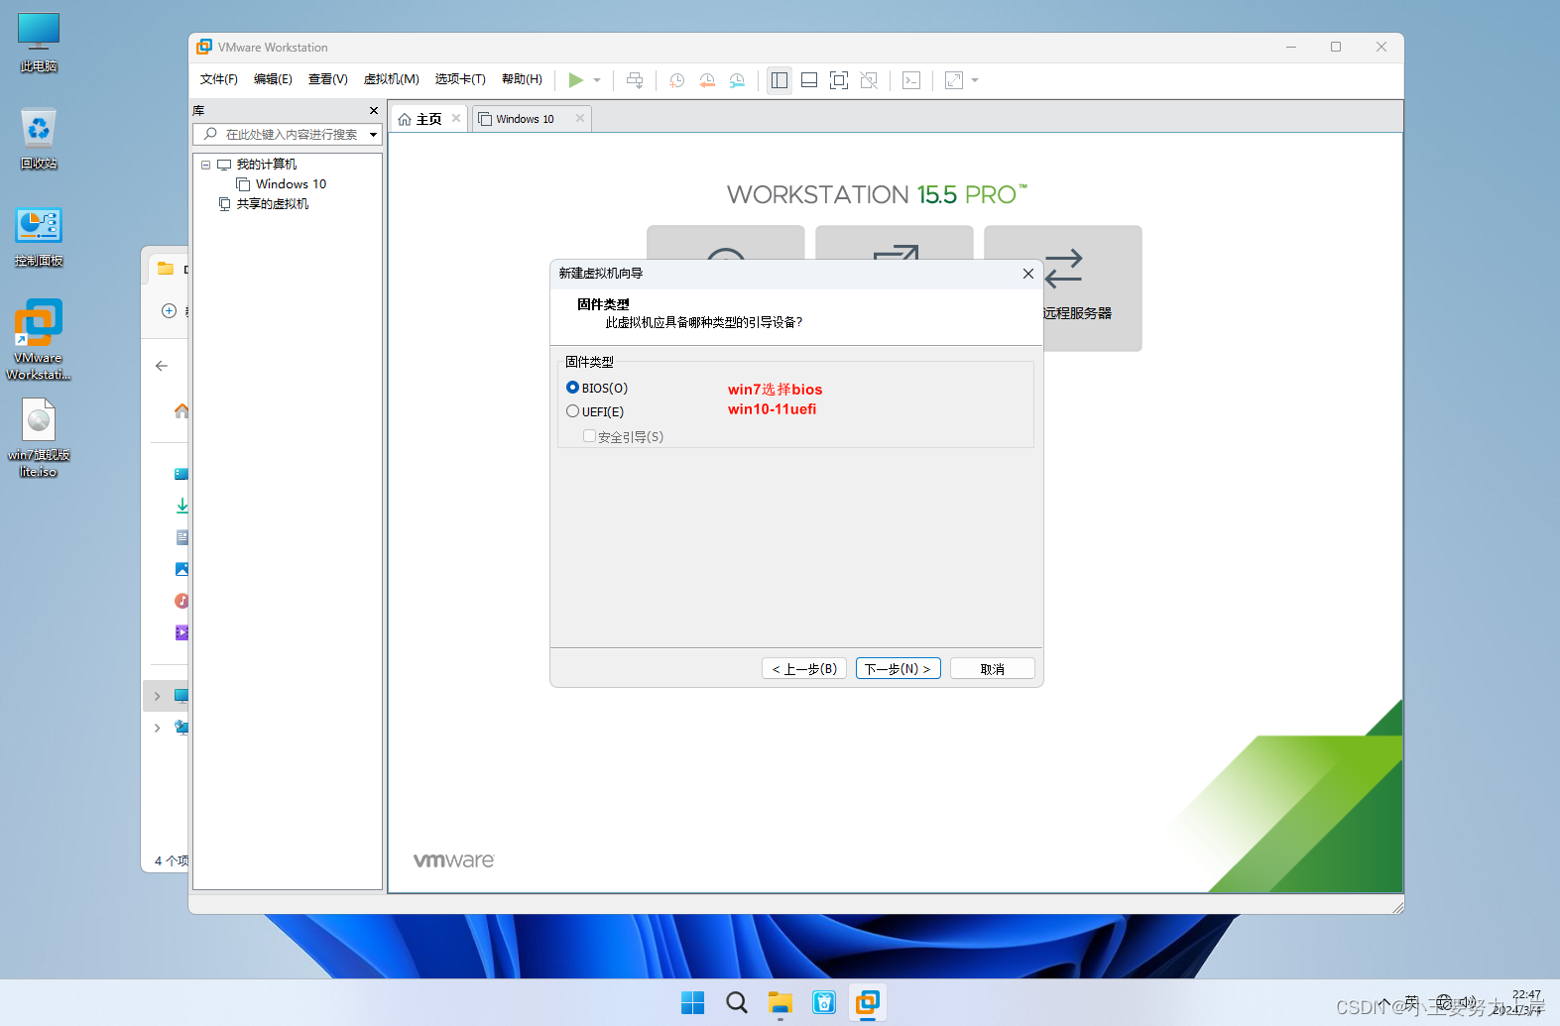
Task: Click the Downloads icon in File Explorer sidebar
Action: (x=182, y=506)
